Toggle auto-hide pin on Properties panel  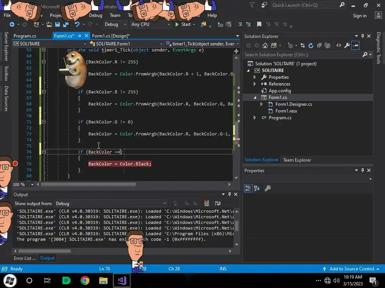point(362,170)
